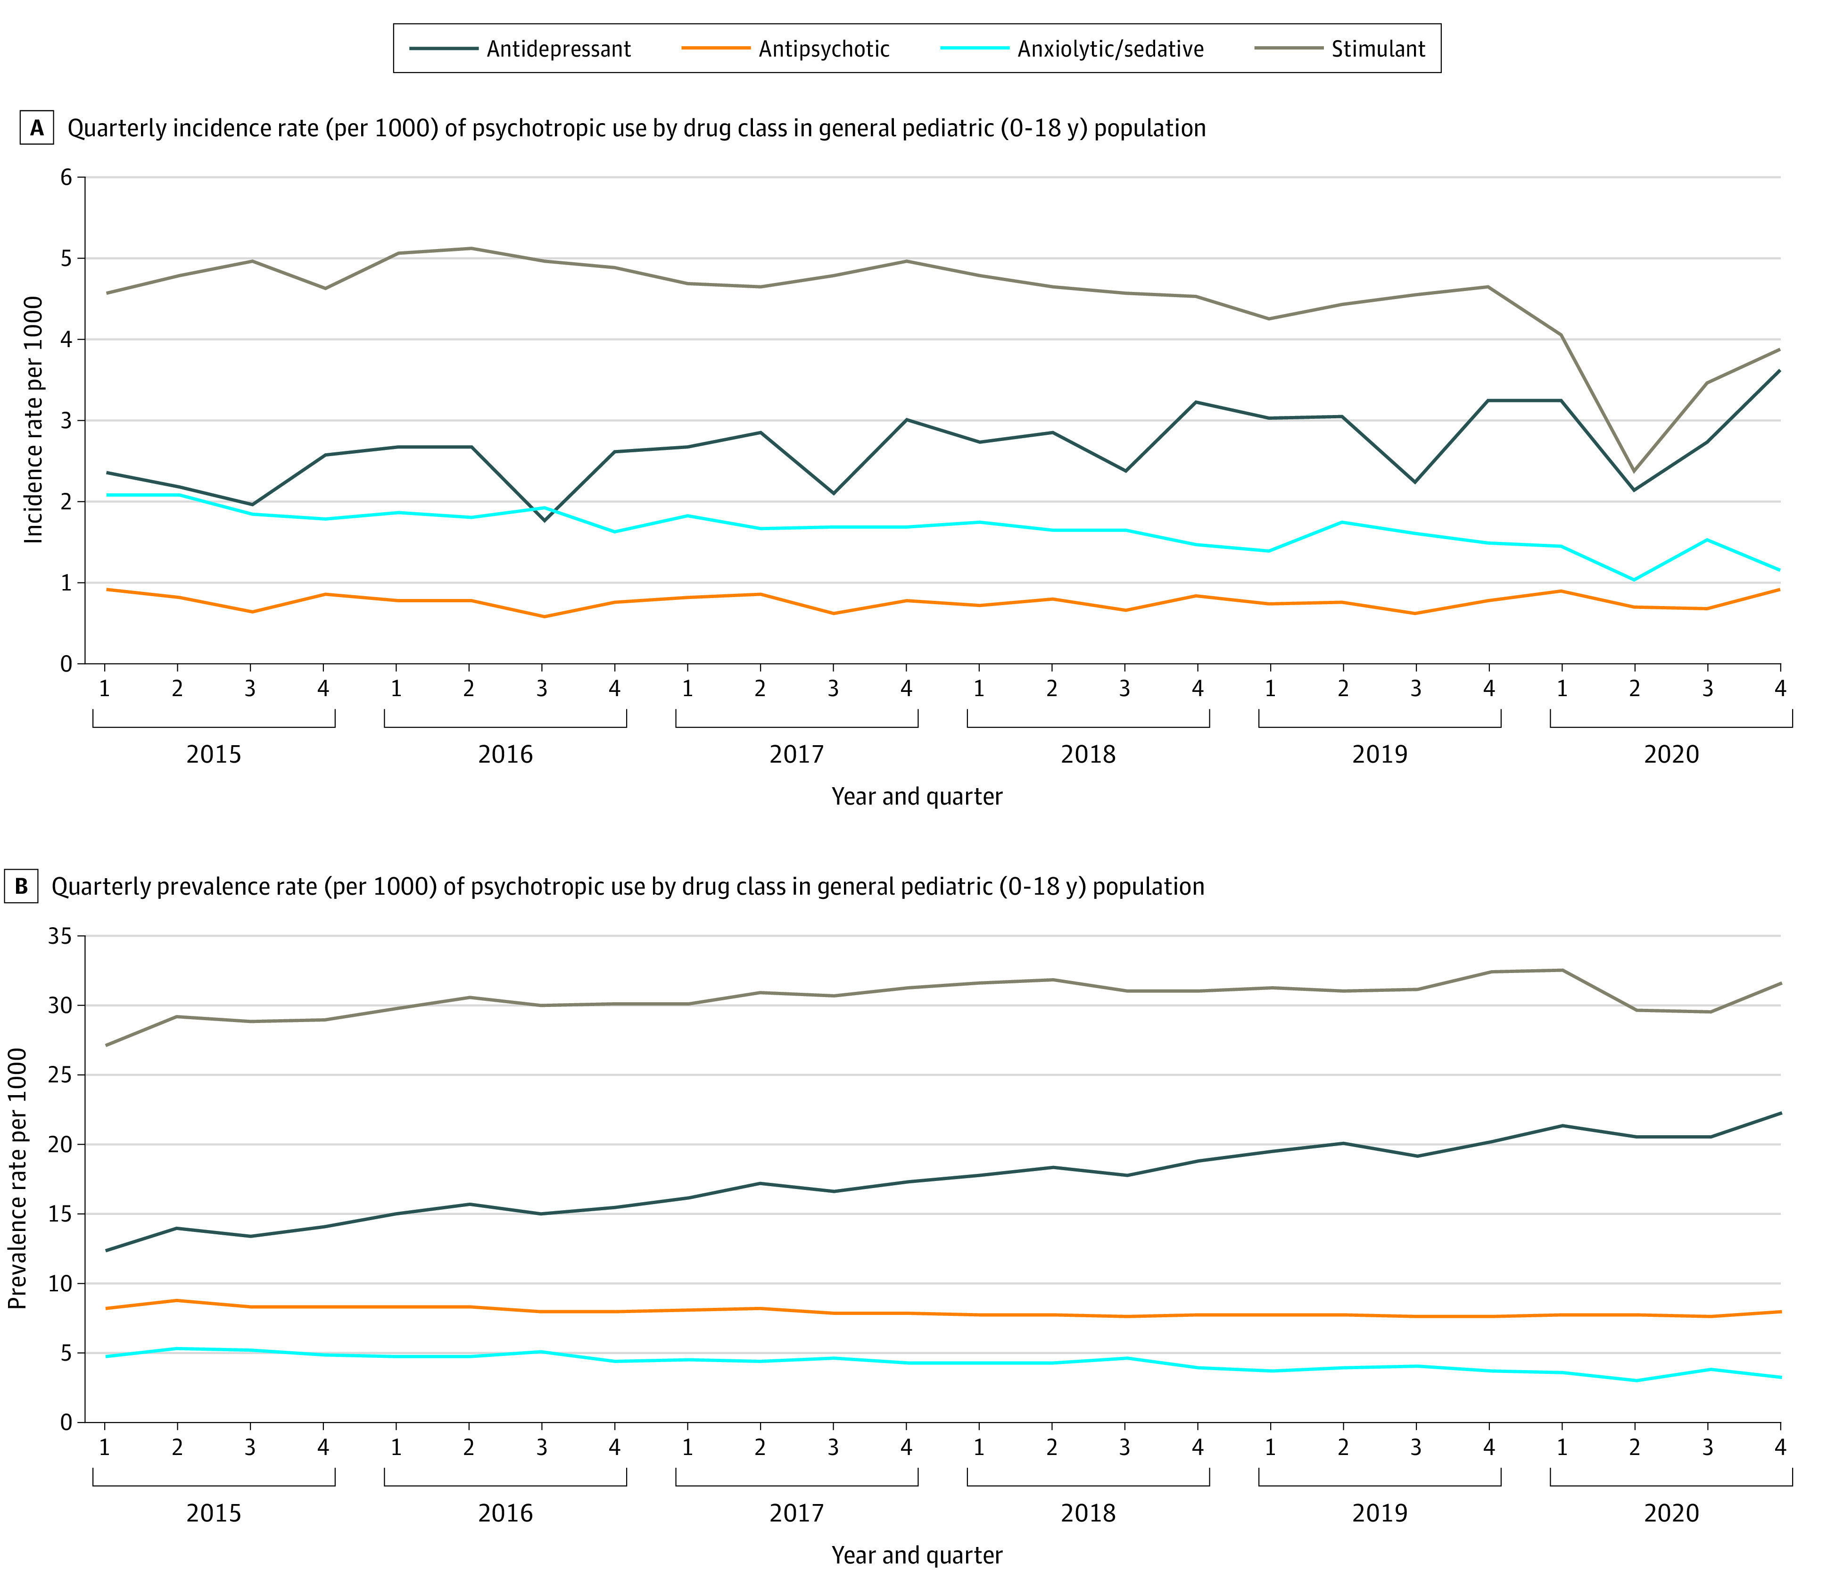Click the boxed panel letter B
1835x1588 pixels.
(x=21, y=886)
